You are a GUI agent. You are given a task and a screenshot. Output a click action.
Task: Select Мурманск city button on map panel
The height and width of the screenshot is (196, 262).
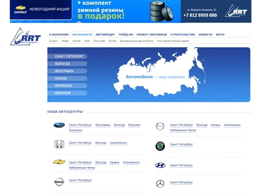pyautogui.click(x=67, y=86)
